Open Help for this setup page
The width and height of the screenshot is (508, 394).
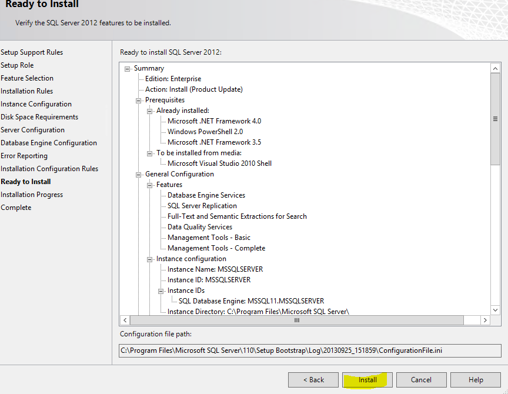click(x=475, y=380)
